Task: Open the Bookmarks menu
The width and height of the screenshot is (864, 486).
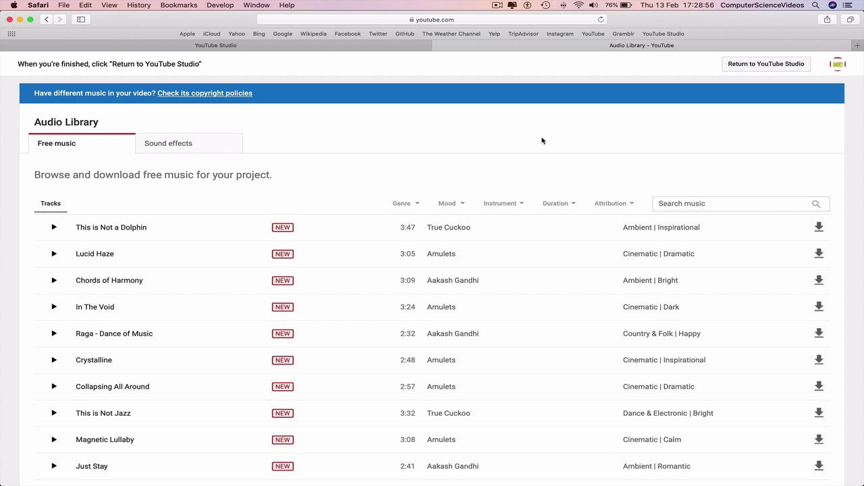Action: pyautogui.click(x=179, y=5)
